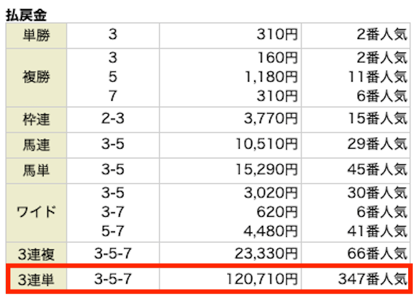Click the 複勝 category cell
The image size is (416, 298).
click(36, 77)
